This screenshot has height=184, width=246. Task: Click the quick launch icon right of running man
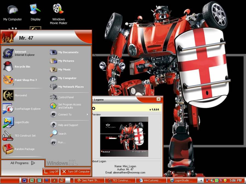(62, 180)
